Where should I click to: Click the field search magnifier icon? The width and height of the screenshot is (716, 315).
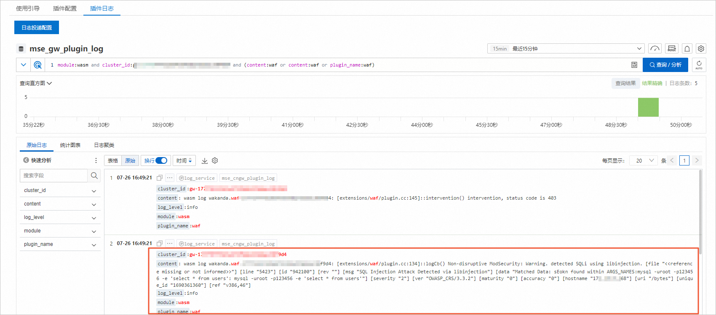[x=94, y=176]
